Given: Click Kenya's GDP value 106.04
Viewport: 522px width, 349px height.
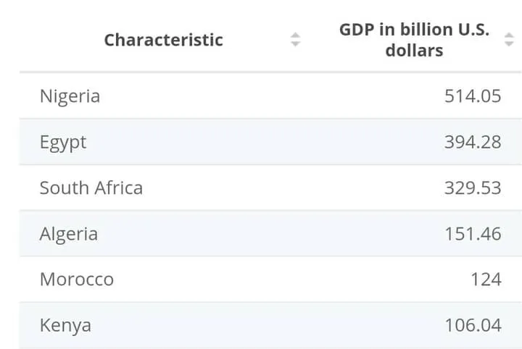Looking at the screenshot, I should pyautogui.click(x=473, y=325).
